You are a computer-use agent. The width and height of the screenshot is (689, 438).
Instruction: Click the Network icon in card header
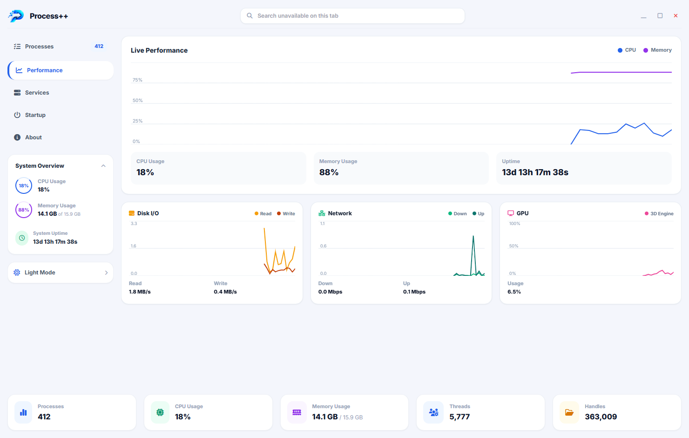coord(322,213)
